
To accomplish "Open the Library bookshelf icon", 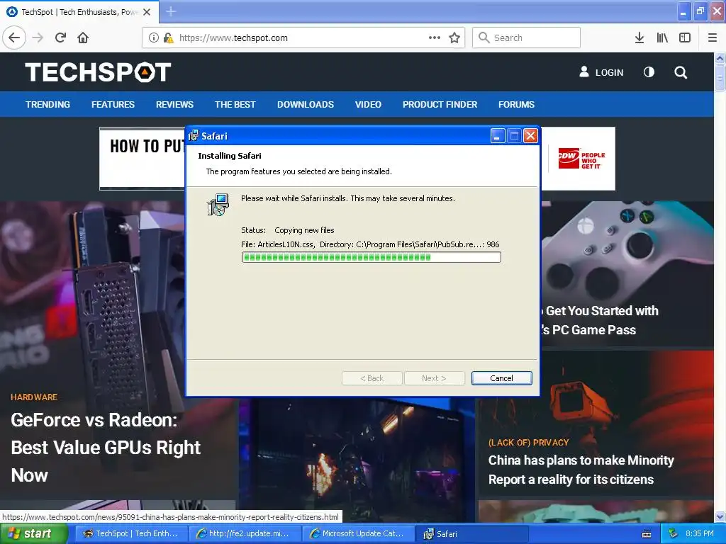I will [662, 38].
